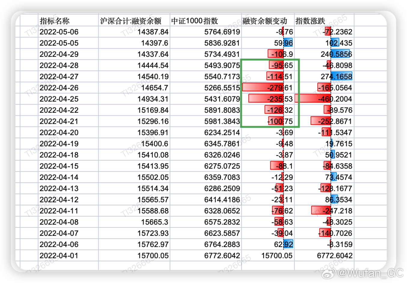Click the change cell showing -88.1
Viewport: 407px width, 283px height.
pyautogui.click(x=268, y=166)
